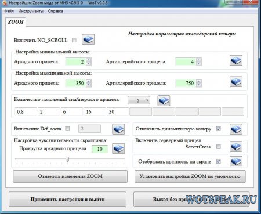This screenshot has width=261, height=214.
Task: Open help book for minimum height settings
Action: pos(236,60)
